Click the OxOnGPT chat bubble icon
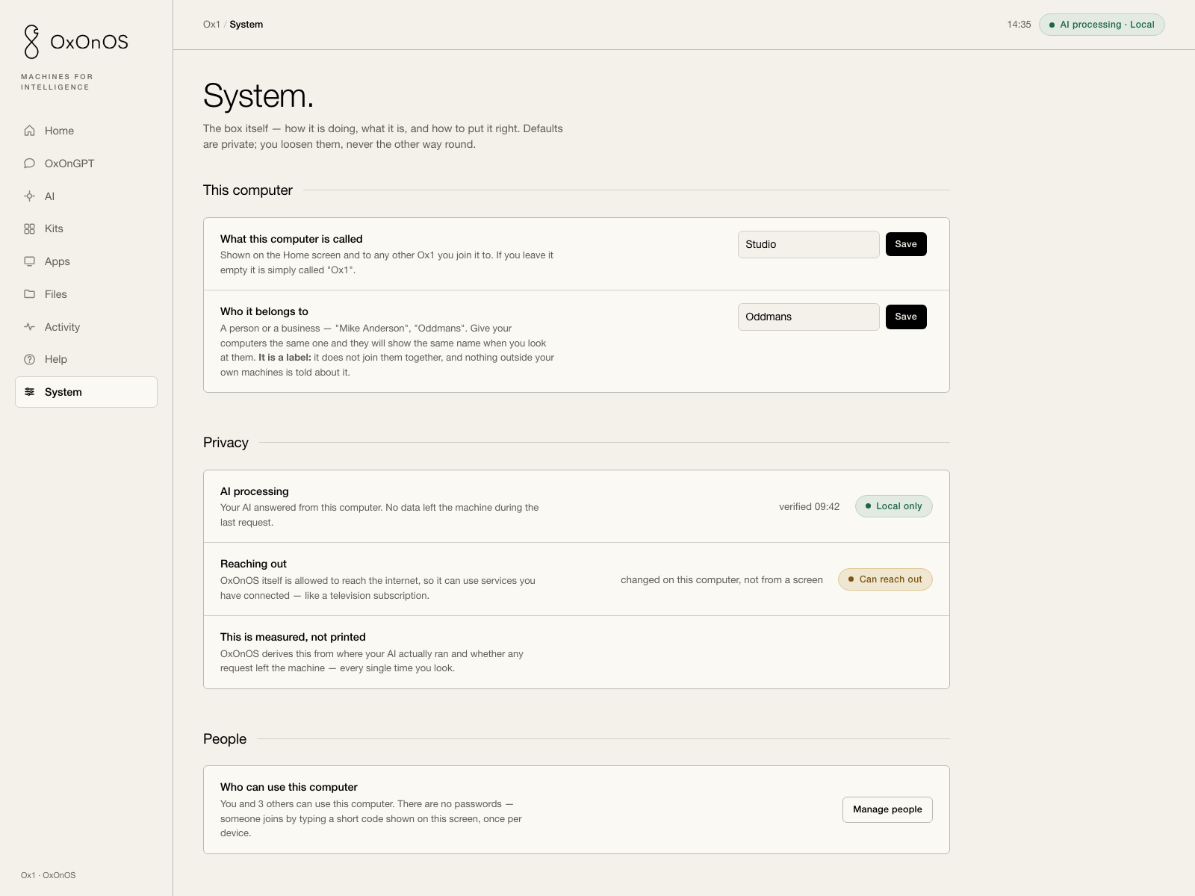1195x896 pixels. click(x=30, y=164)
